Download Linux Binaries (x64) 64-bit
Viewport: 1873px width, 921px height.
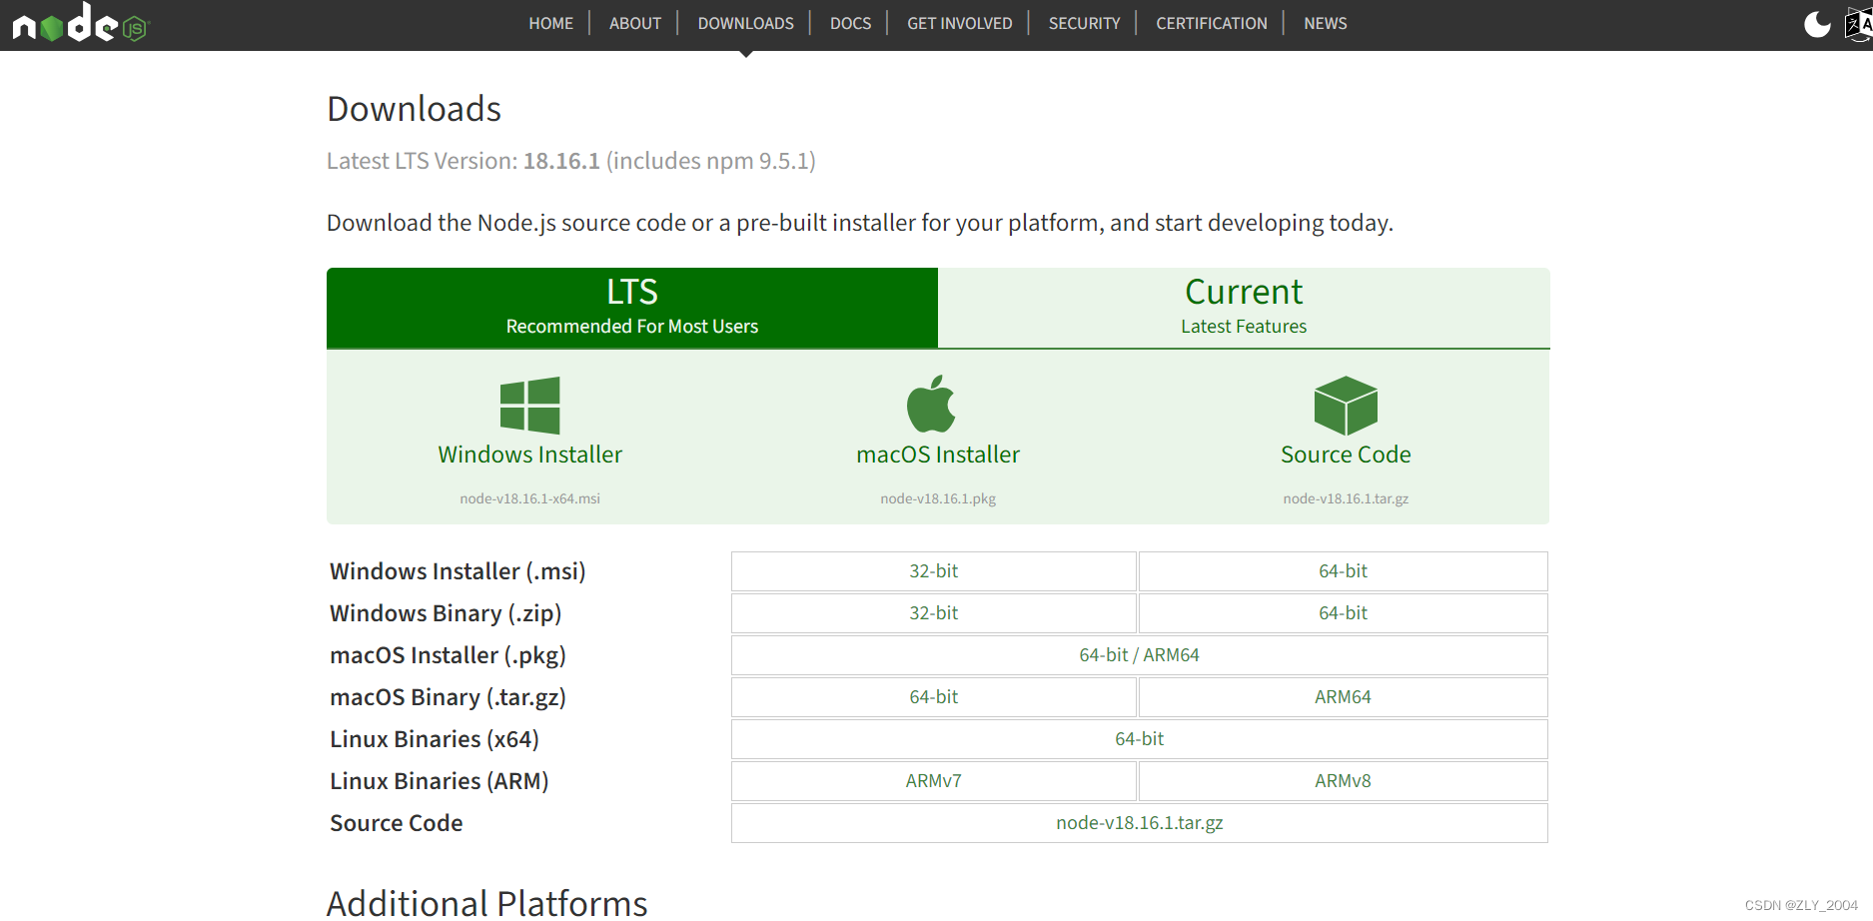tap(1140, 739)
